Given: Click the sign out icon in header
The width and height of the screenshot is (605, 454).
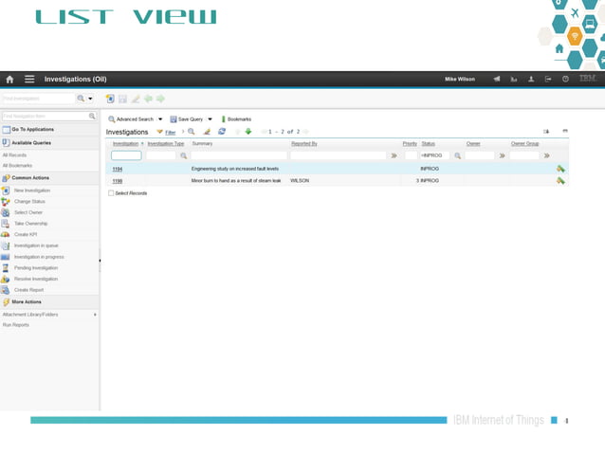Looking at the screenshot, I should 548,79.
